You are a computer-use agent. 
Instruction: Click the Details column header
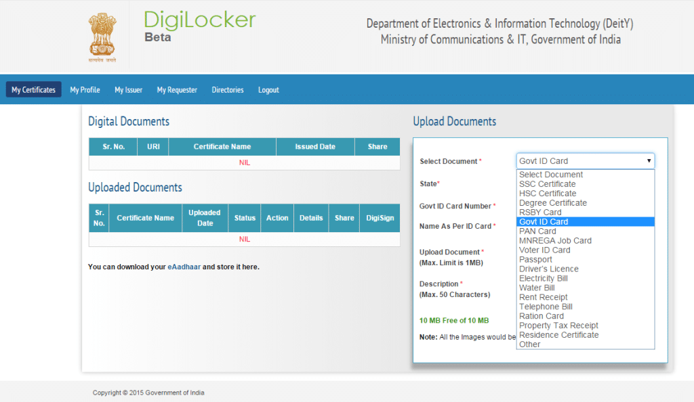(x=311, y=218)
